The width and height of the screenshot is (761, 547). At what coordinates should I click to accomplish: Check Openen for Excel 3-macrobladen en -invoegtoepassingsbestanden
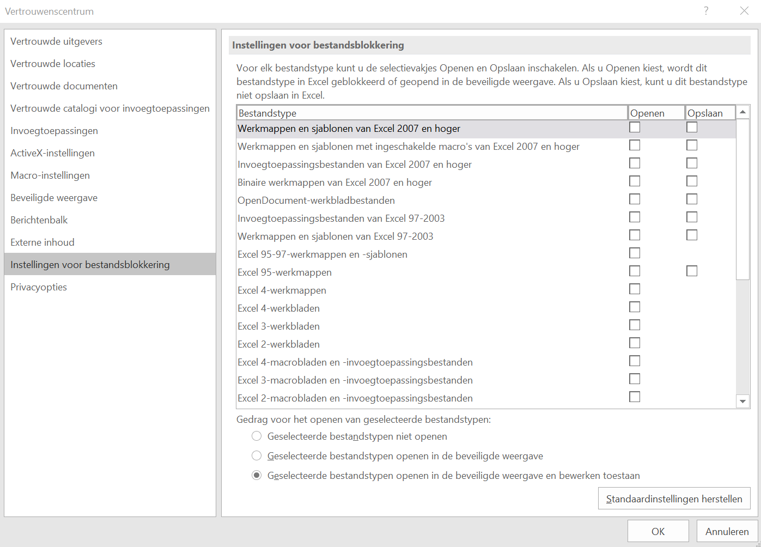[635, 379]
